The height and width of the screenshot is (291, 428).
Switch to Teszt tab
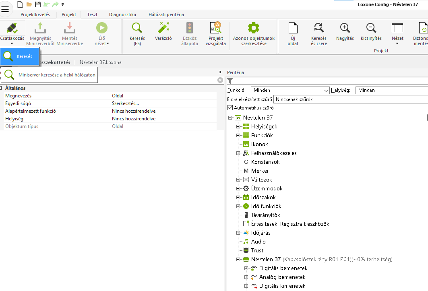(92, 14)
